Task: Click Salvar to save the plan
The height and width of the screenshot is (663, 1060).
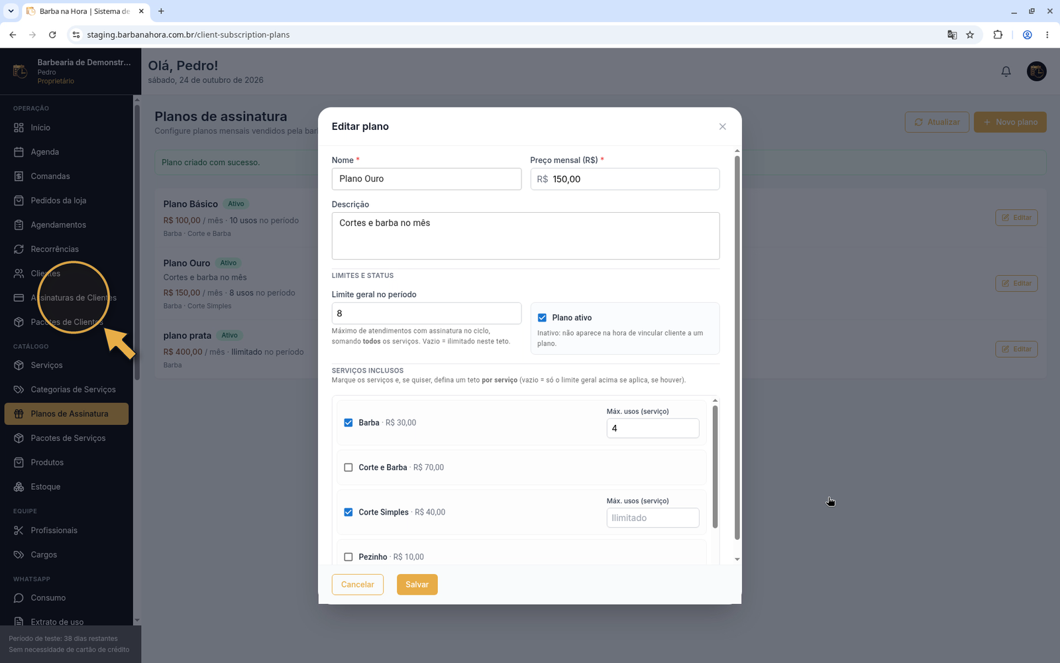Action: point(417,585)
